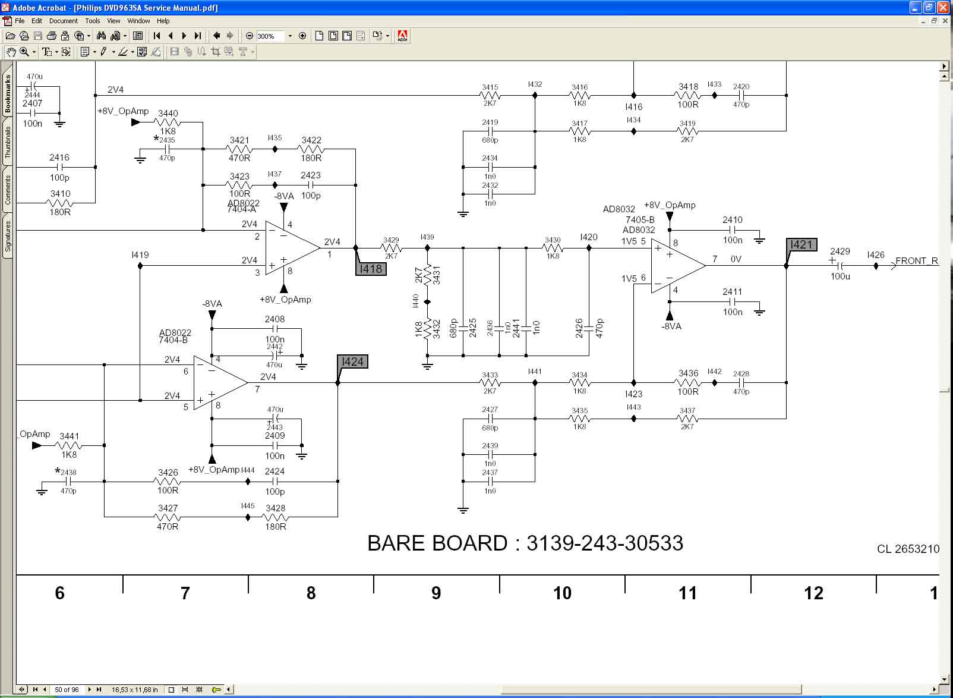Open the Thumbnails side tab
953x698 pixels.
coord(8,142)
